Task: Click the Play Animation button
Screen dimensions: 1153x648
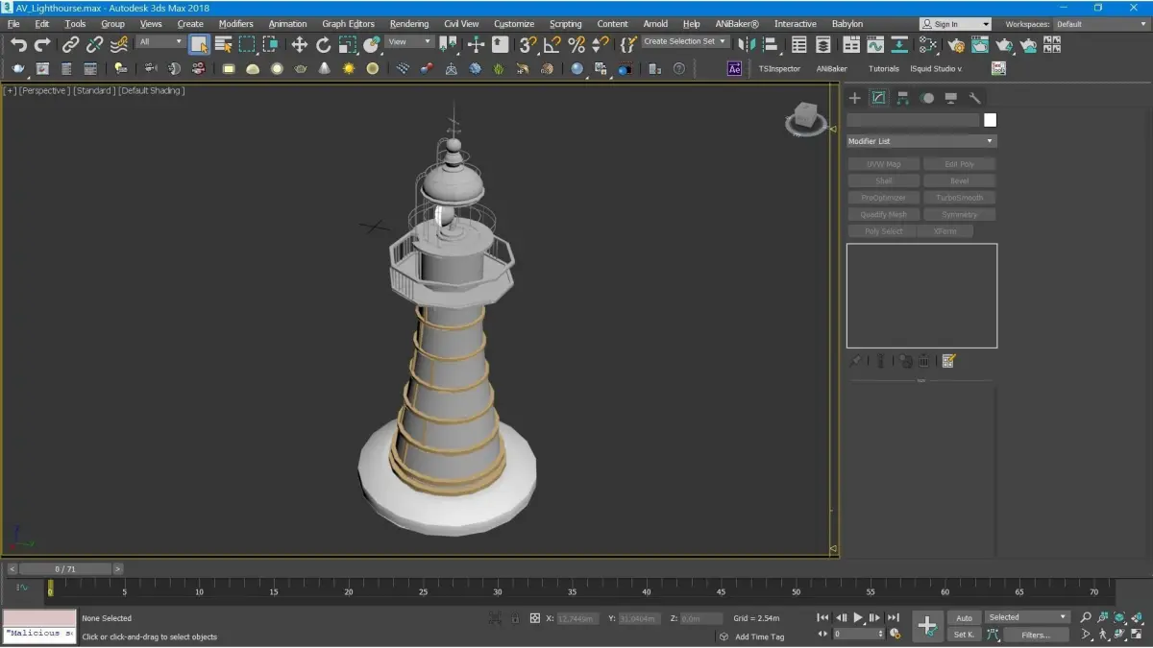Action: [x=858, y=618]
